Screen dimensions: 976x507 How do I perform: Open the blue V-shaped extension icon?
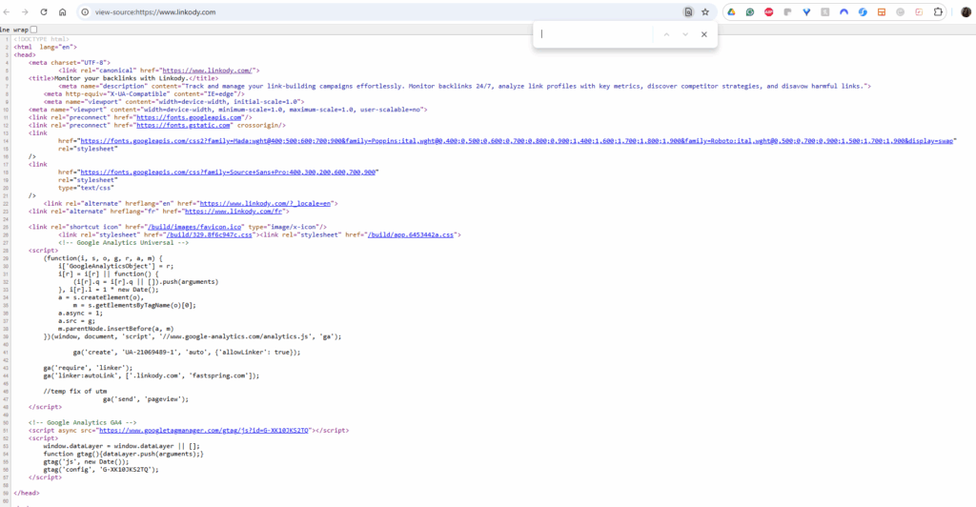coord(806,11)
